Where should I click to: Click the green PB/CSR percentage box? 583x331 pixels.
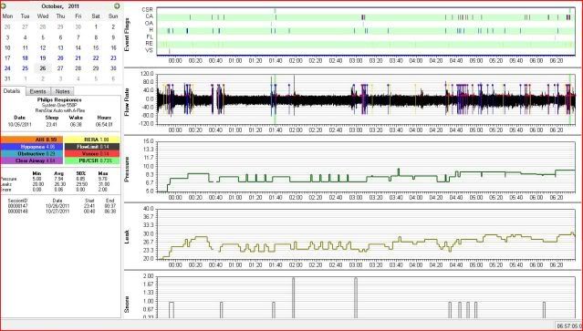coord(92,160)
